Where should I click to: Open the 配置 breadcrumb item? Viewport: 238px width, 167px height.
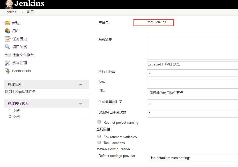(30, 12)
